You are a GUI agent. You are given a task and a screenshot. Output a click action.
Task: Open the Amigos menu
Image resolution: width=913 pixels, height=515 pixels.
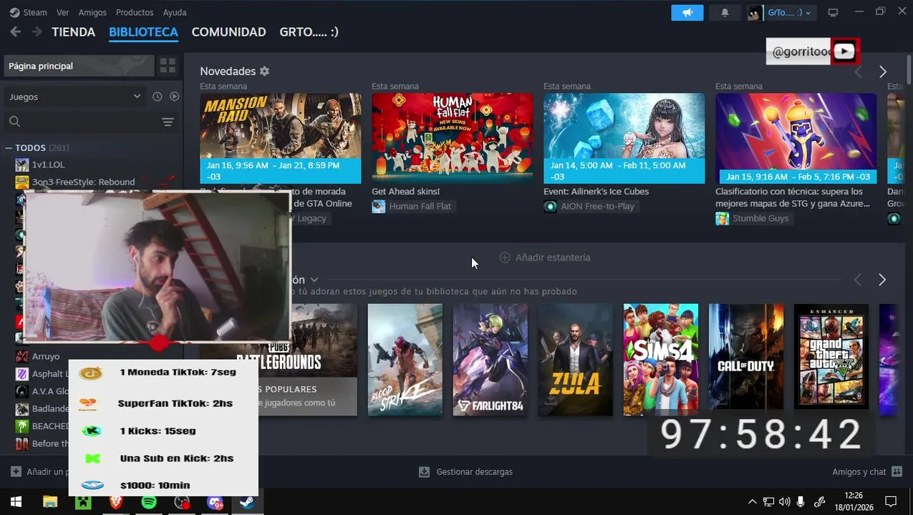point(92,12)
